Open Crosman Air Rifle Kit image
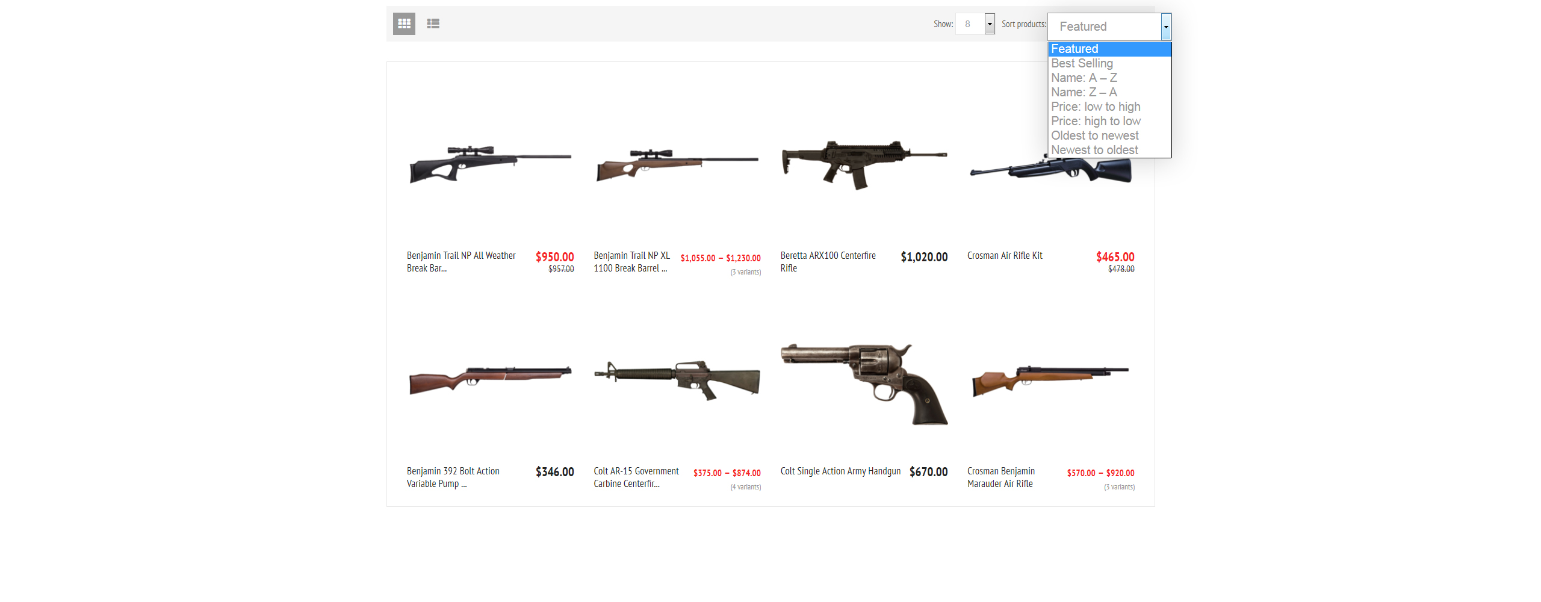The image size is (1541, 602). [x=1051, y=169]
